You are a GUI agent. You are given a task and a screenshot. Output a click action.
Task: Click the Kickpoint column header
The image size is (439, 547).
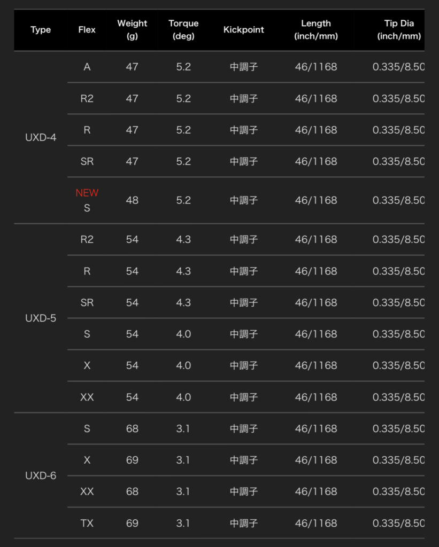coord(244,30)
